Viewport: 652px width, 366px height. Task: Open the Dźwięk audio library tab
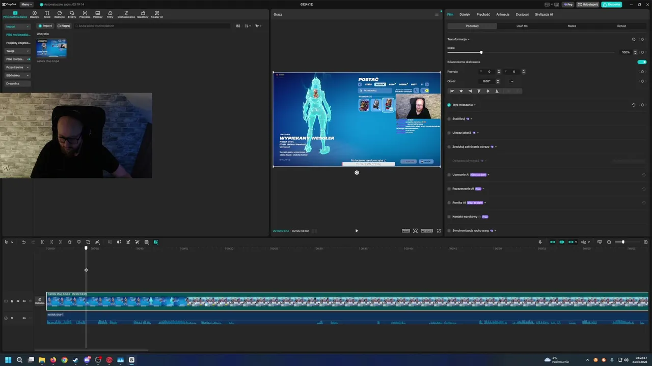pos(34,14)
